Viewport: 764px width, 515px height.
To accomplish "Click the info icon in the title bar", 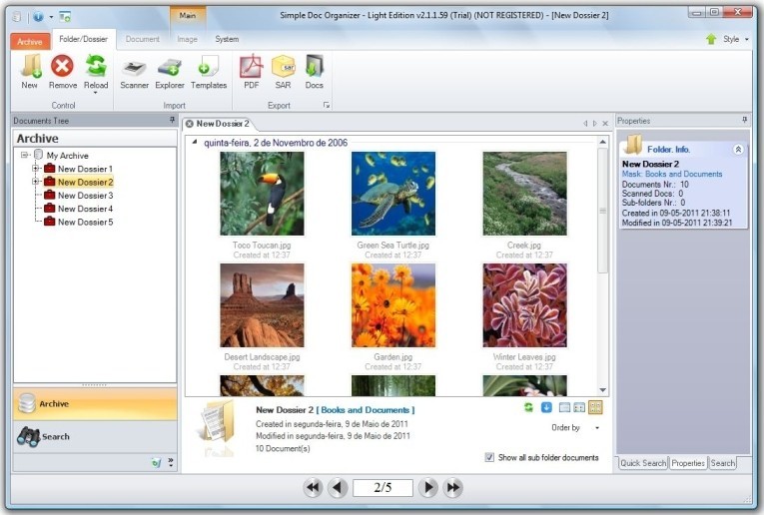I will click(38, 17).
